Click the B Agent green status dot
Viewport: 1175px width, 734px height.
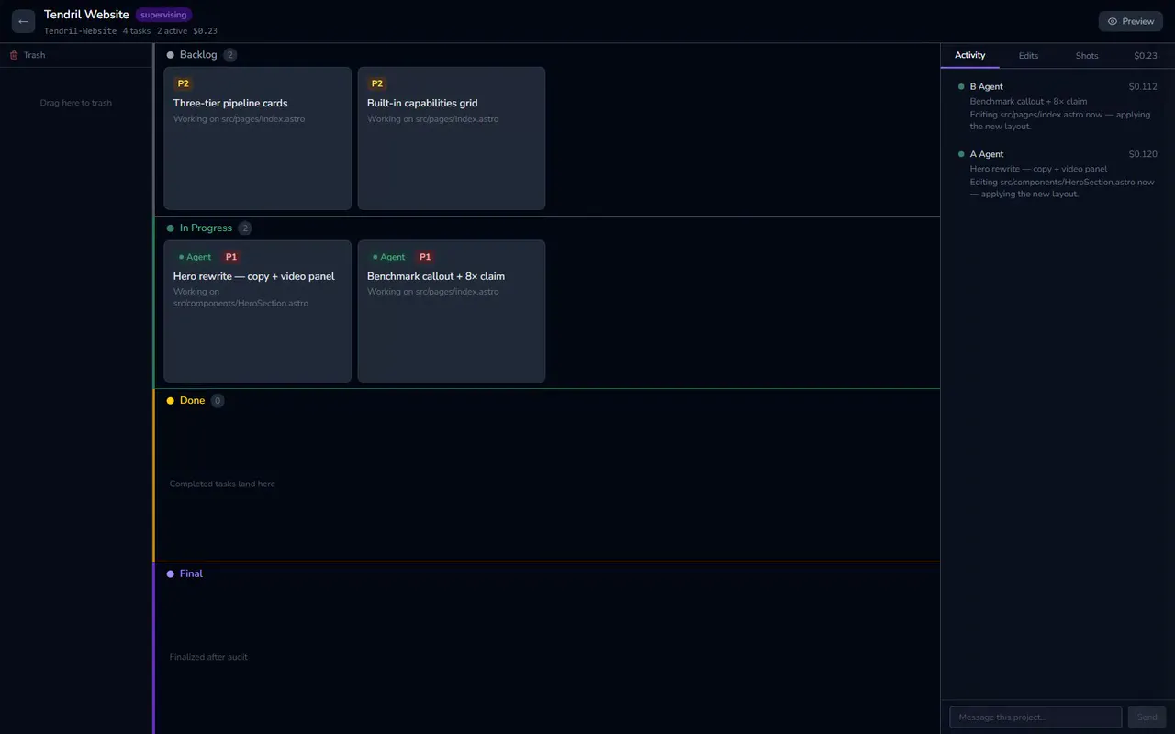(x=961, y=87)
